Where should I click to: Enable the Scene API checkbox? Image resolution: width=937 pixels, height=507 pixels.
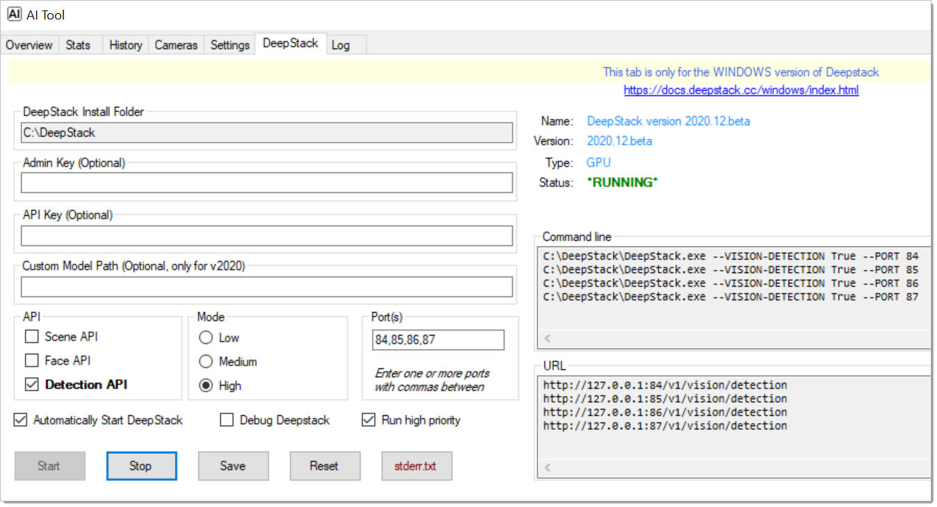pos(31,336)
